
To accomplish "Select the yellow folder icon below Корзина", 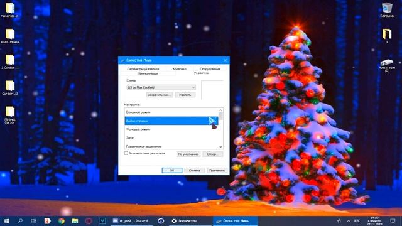I will (387, 36).
